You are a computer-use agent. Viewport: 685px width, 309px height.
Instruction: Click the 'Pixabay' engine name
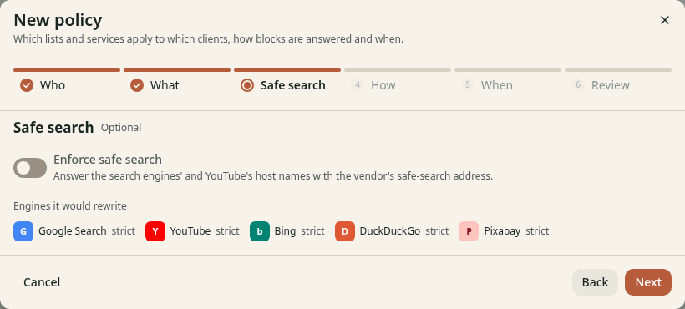click(x=502, y=231)
